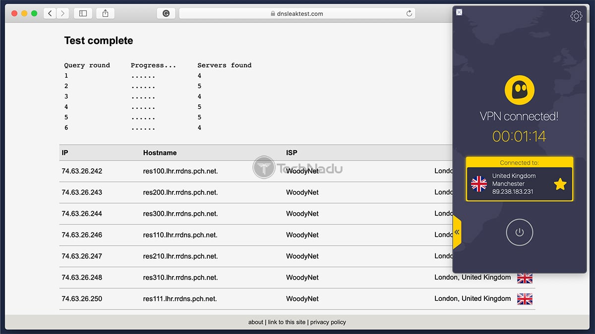Click the ISP column header
The image size is (595, 334).
pyautogui.click(x=292, y=153)
